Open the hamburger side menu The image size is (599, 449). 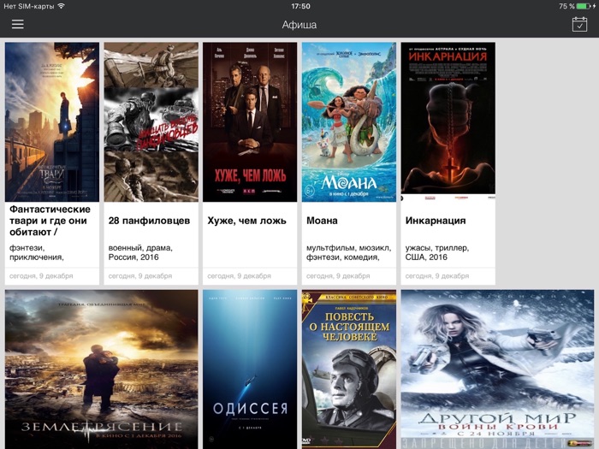coord(18,24)
